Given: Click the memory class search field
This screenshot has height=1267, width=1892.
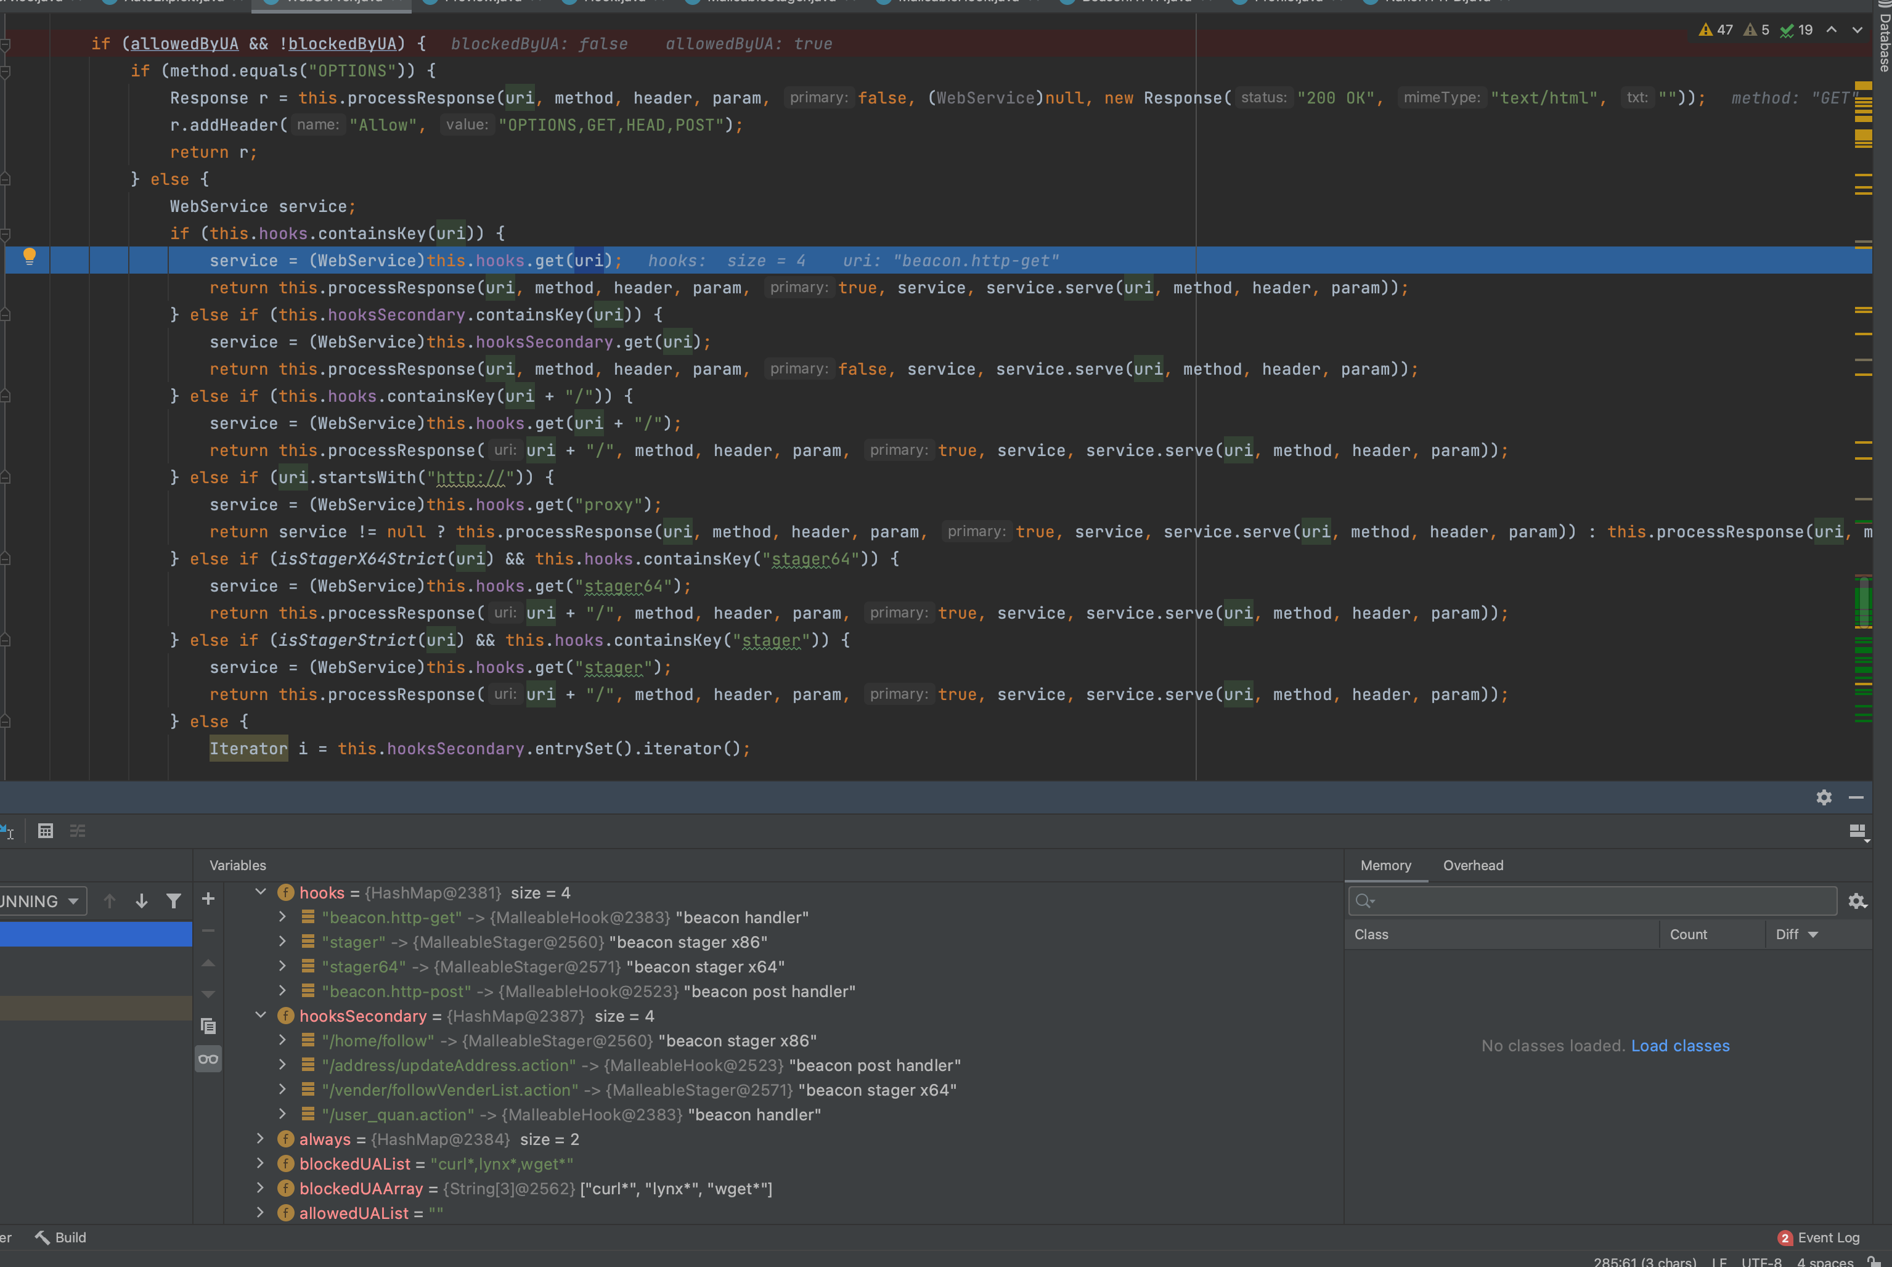Looking at the screenshot, I should tap(1592, 901).
